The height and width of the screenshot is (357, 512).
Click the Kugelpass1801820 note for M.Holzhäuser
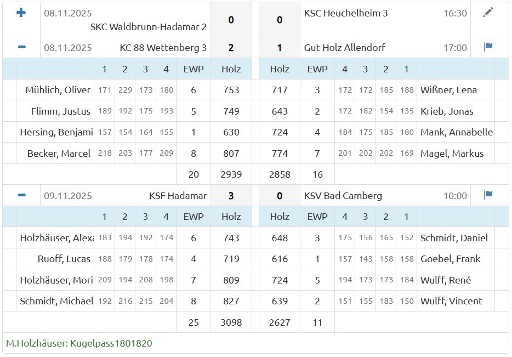click(x=79, y=343)
